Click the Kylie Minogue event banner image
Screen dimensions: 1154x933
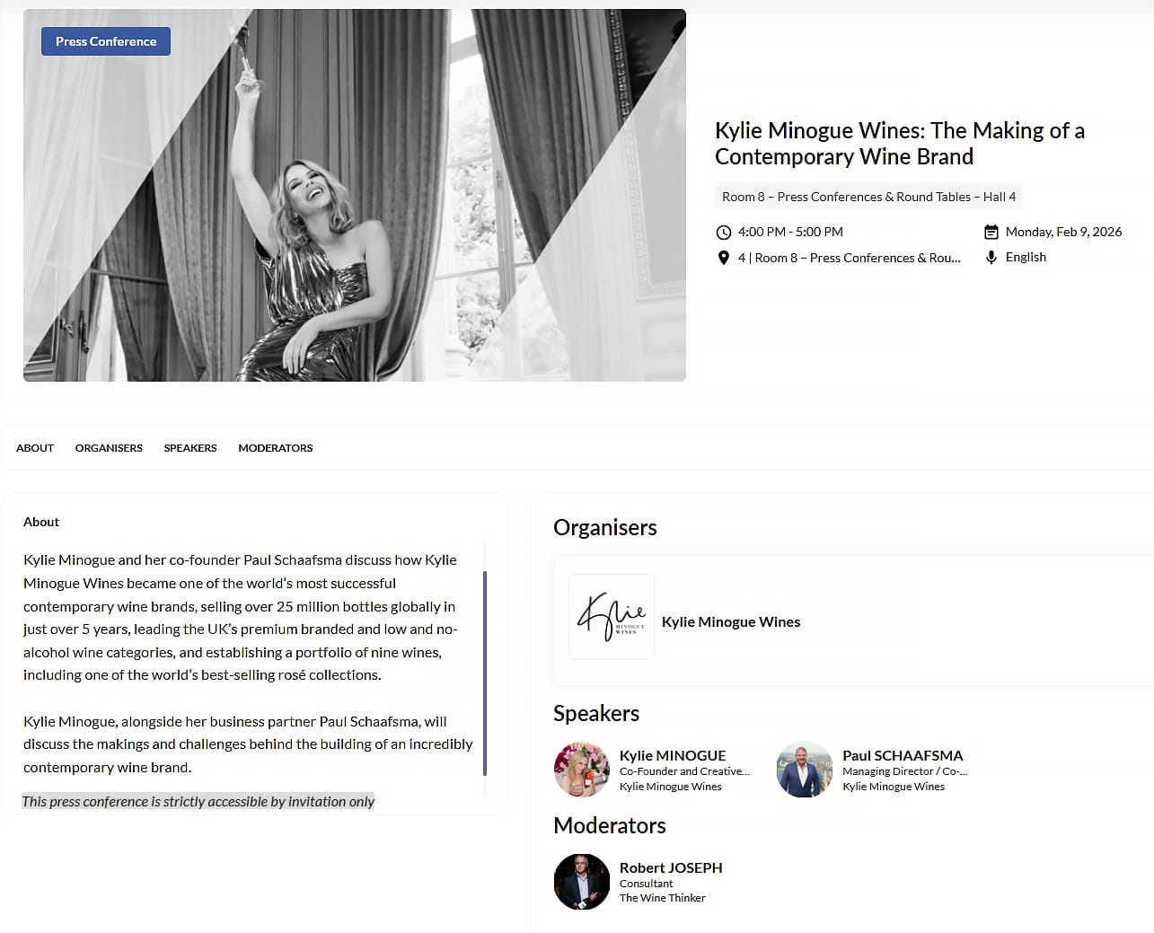click(x=355, y=195)
